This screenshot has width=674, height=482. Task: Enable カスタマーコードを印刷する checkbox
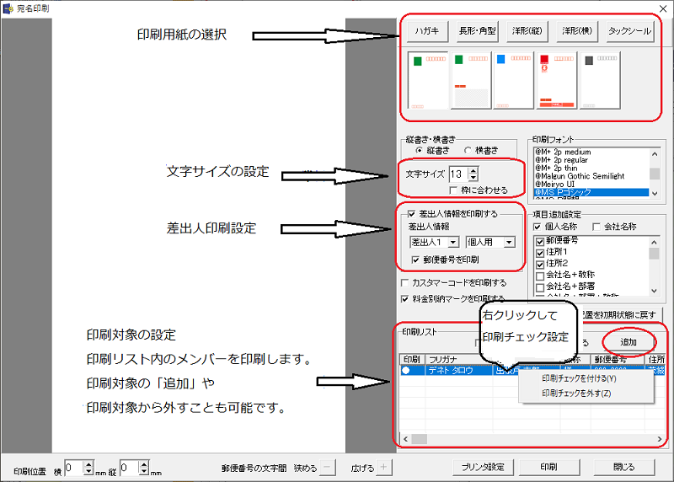(x=404, y=283)
